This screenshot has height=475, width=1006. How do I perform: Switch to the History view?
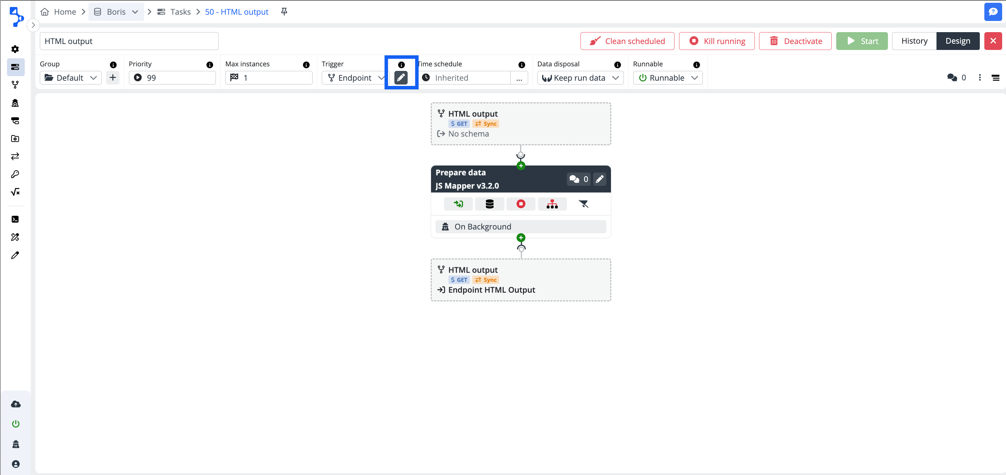coord(914,41)
